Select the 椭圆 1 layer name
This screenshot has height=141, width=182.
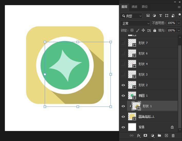click(143, 96)
